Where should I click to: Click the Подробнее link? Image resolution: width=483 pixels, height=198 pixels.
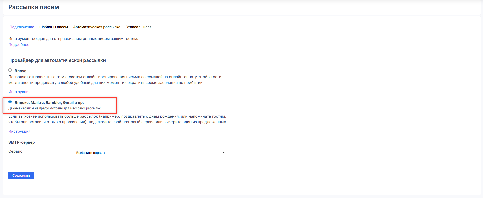[19, 45]
